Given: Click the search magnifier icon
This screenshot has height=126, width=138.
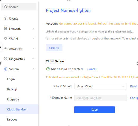Looking at the screenshot, I should coord(6,7).
